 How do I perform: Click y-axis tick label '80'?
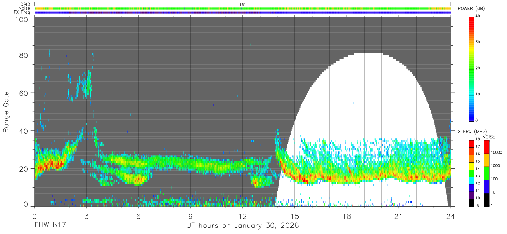coord(24,55)
